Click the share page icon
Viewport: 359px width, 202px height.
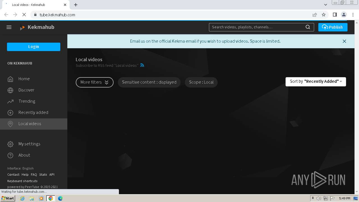coord(315,15)
